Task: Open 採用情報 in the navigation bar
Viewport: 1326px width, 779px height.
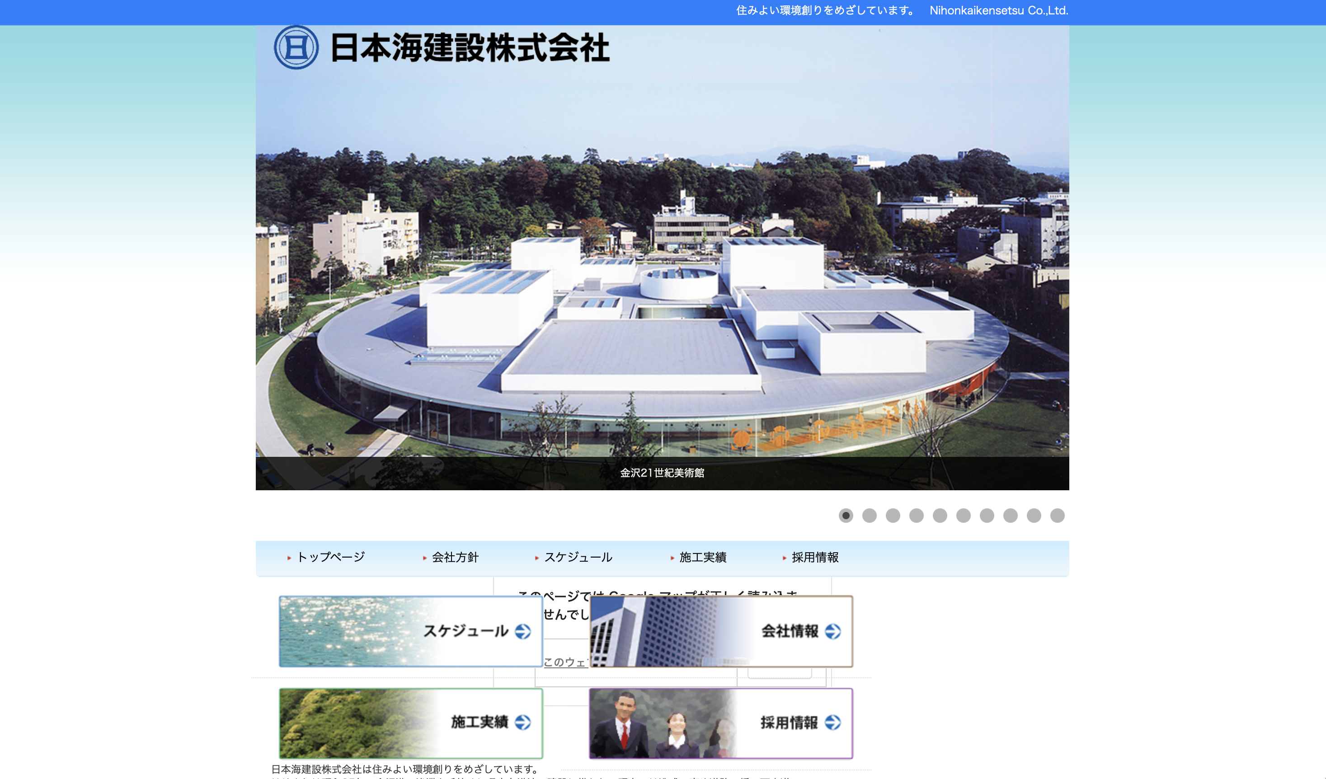Action: (814, 557)
